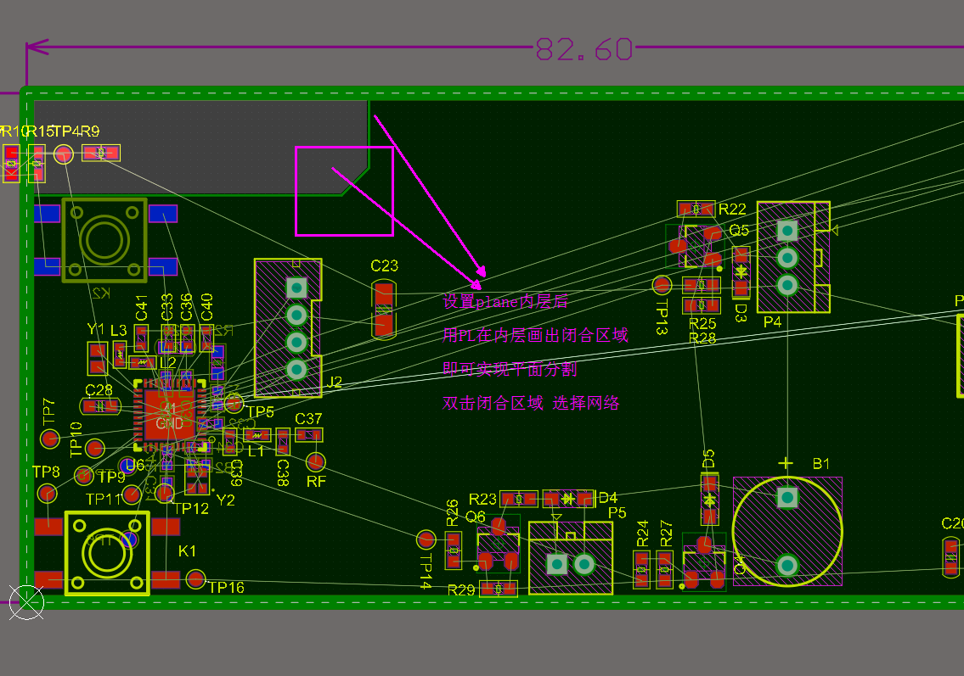The height and width of the screenshot is (676, 964).
Task: Click the R28 resistor footprint
Action: point(702,305)
